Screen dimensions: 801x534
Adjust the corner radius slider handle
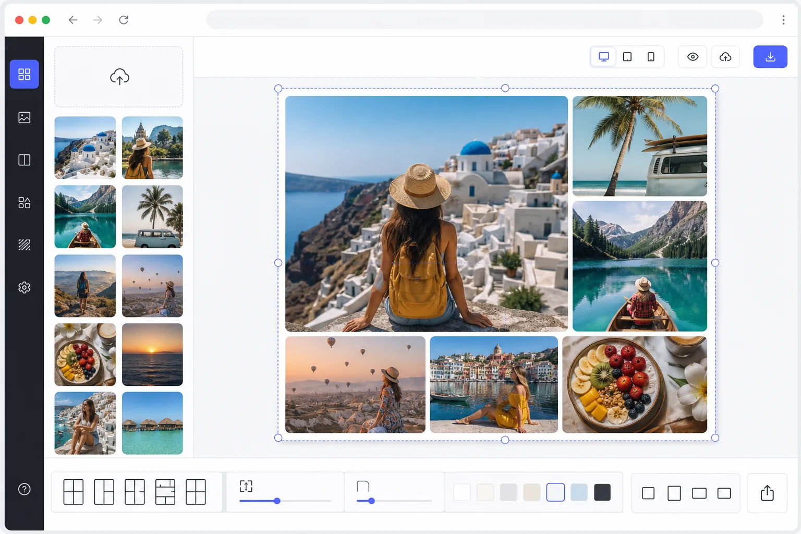(371, 501)
